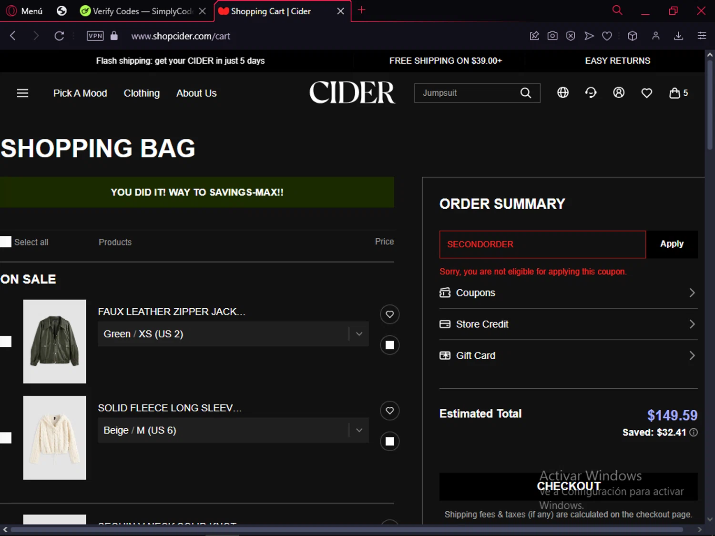Open Opera easy setup sliders icon
The image size is (715, 536).
[x=702, y=36]
